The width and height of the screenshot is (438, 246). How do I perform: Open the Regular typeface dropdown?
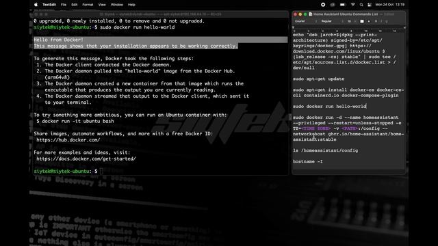coord(331,21)
